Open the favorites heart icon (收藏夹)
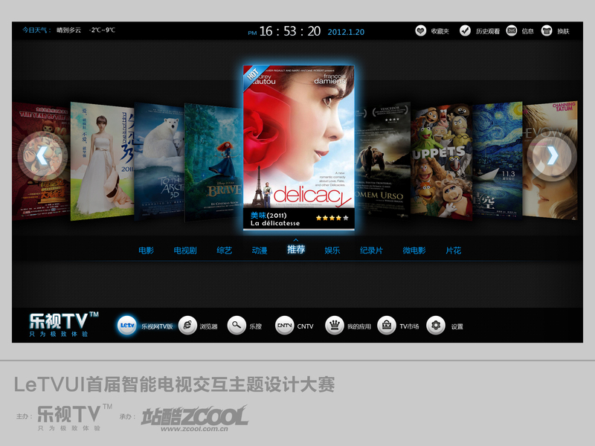The image size is (595, 446). tap(420, 30)
